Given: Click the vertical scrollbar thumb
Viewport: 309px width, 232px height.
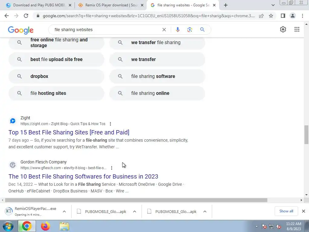Looking at the screenshot, I should click(x=306, y=134).
